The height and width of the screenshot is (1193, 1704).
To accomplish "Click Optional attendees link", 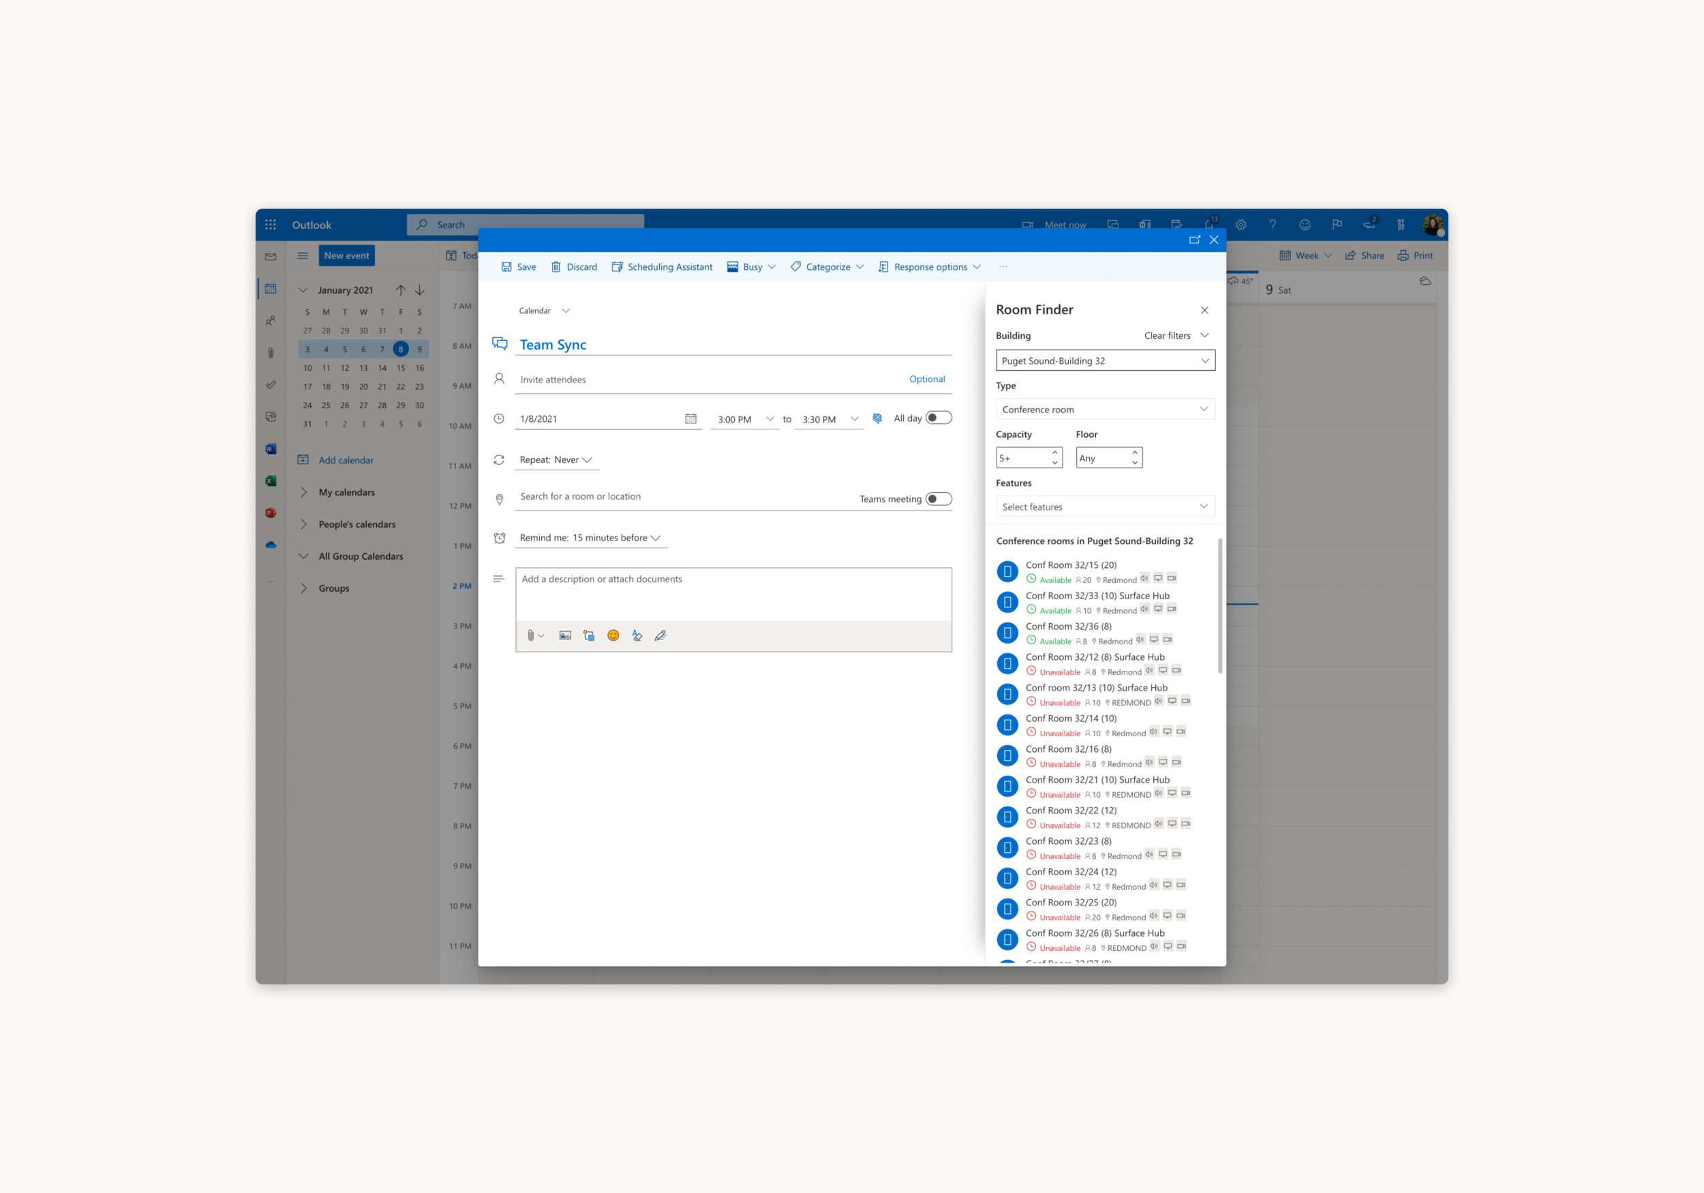I will 927,378.
